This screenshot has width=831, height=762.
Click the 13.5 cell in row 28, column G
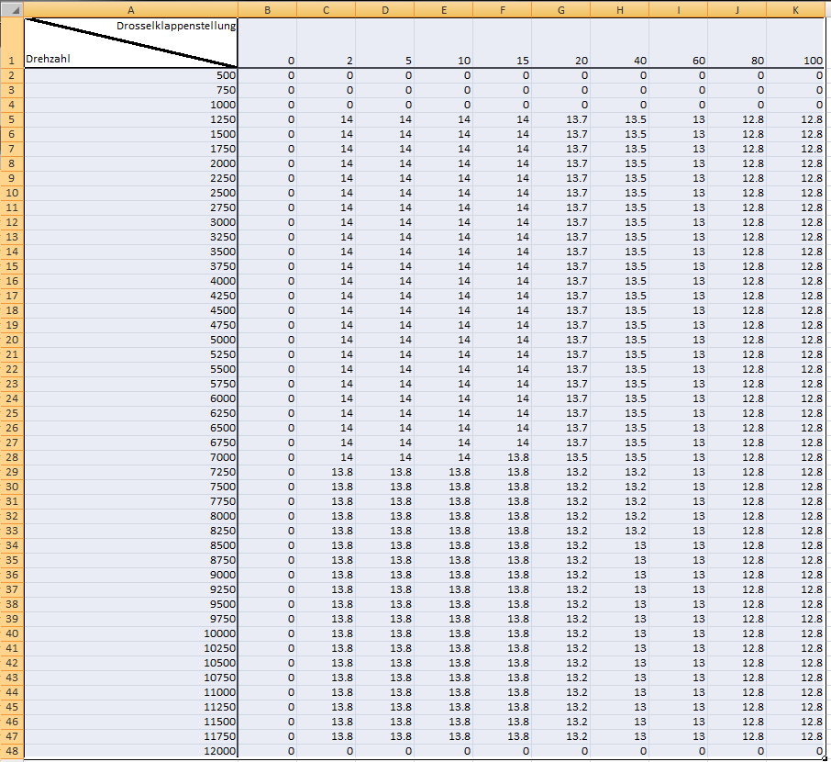tap(560, 457)
